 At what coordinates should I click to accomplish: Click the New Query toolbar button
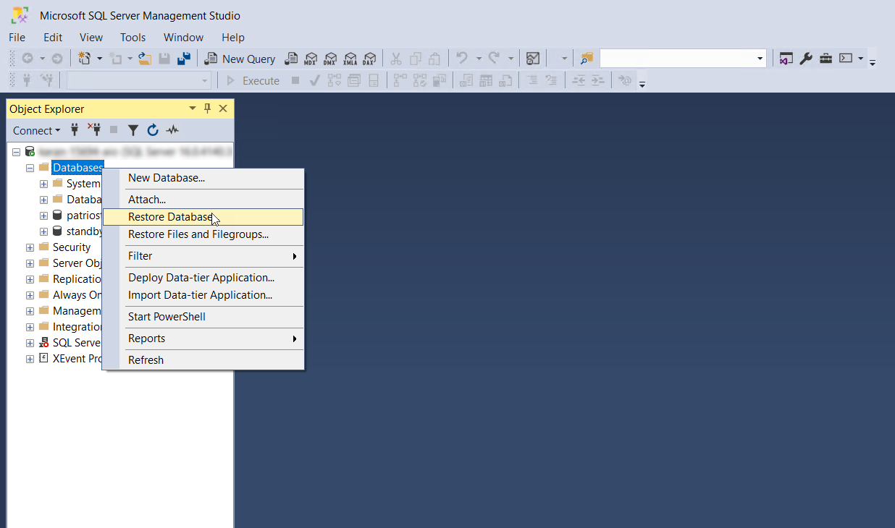(x=240, y=59)
